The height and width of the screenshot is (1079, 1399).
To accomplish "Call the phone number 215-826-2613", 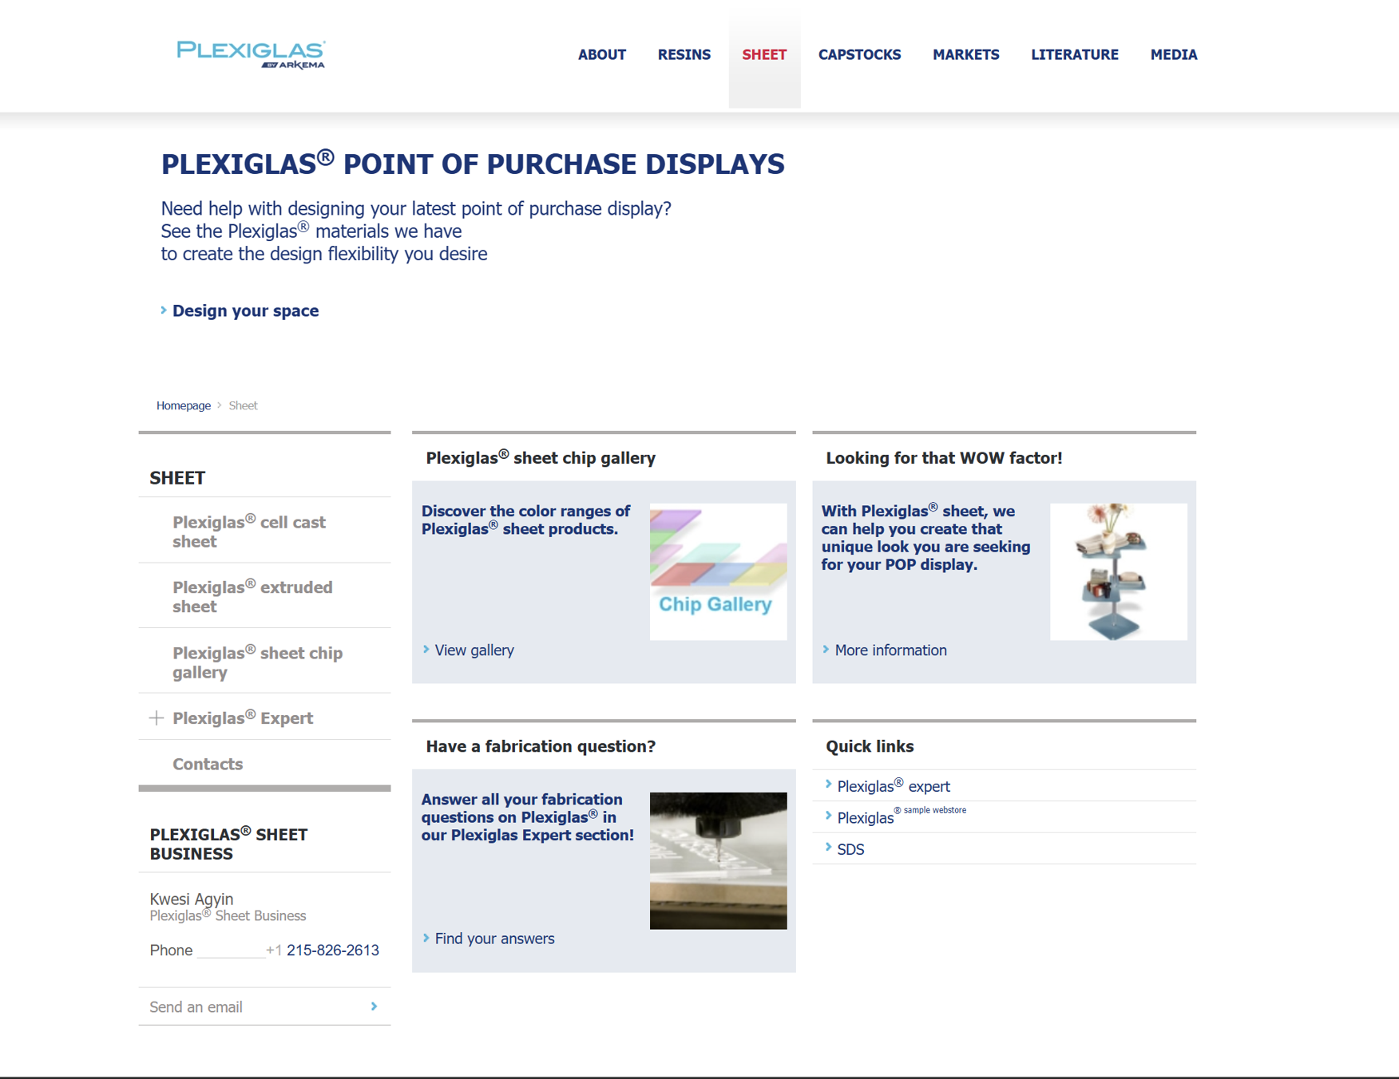I will tap(332, 950).
